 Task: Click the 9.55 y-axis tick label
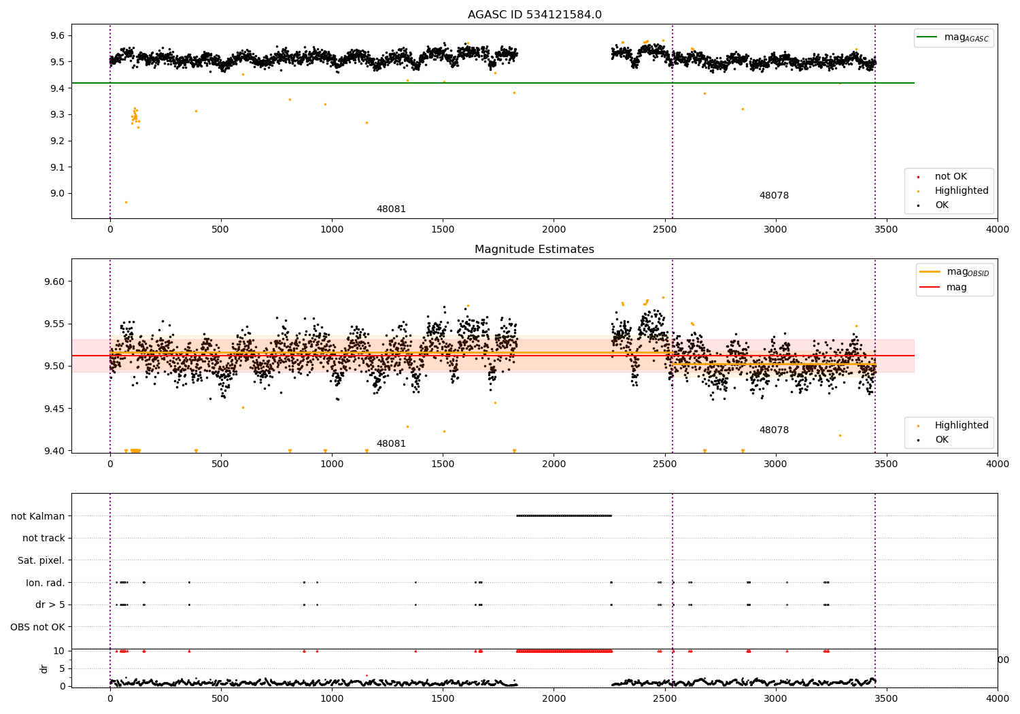(54, 324)
